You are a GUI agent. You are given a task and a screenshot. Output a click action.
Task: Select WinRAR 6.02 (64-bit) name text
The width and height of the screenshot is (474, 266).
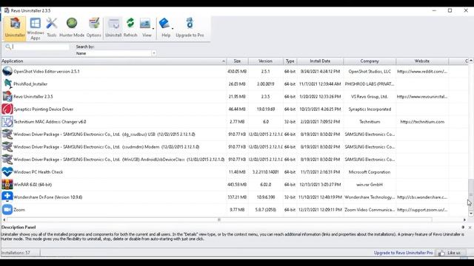pyautogui.click(x=33, y=185)
